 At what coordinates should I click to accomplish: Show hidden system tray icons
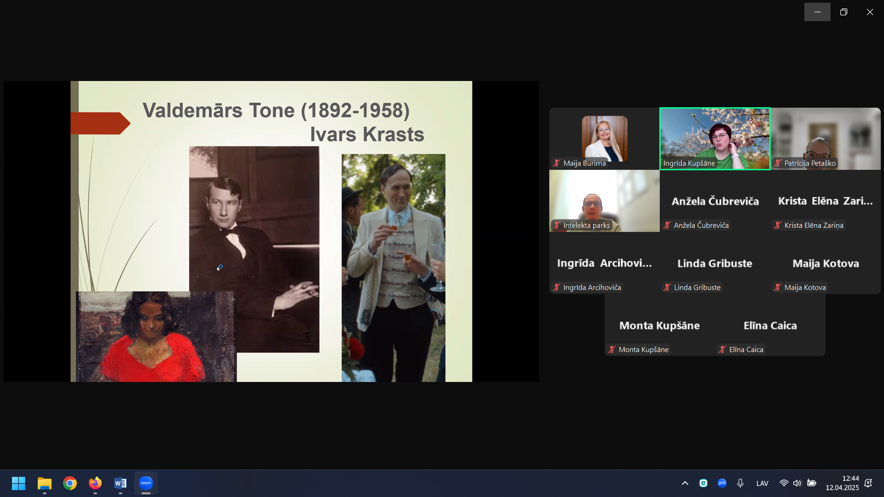[685, 483]
